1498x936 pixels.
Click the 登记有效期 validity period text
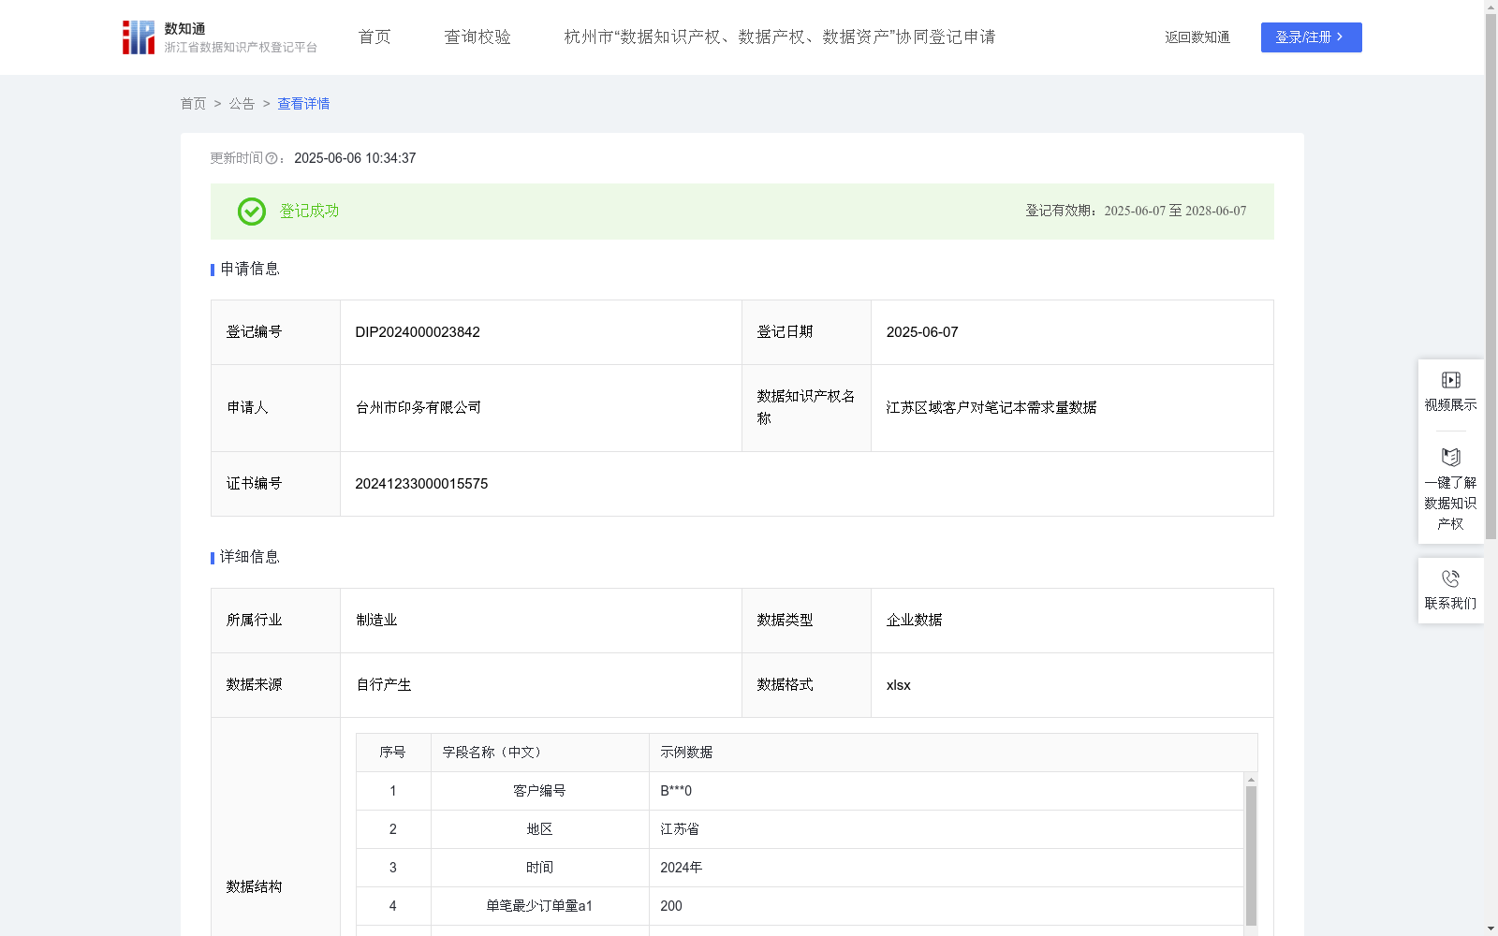tap(1136, 211)
